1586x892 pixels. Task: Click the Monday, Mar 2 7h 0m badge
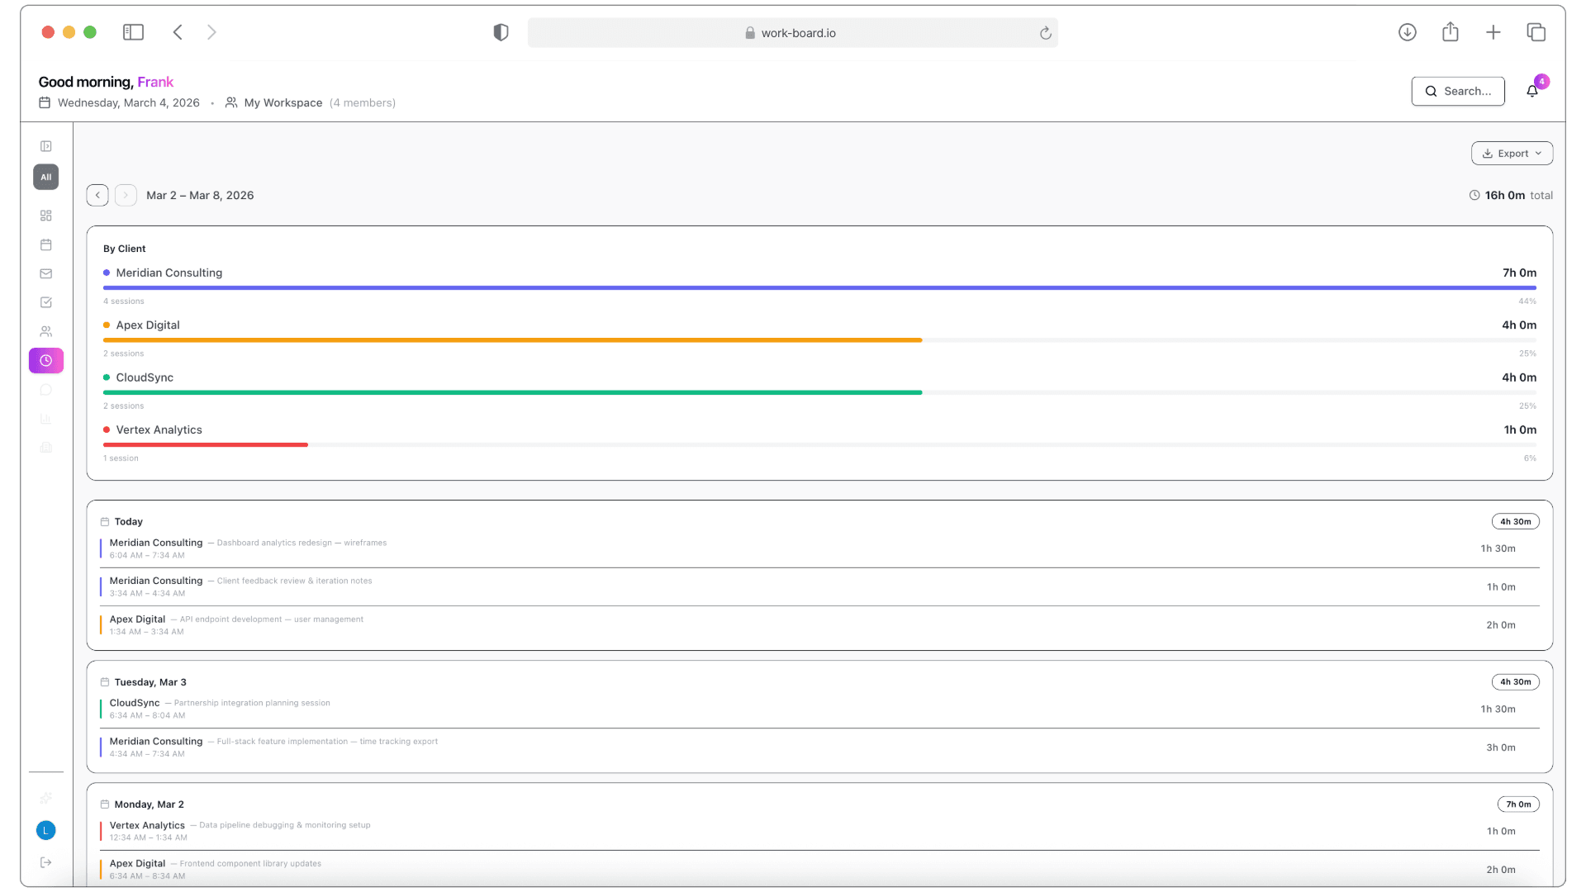(1518, 804)
